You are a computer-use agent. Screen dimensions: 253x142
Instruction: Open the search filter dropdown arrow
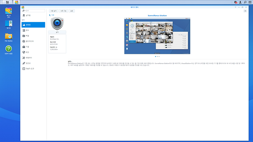(x=25, y=10)
